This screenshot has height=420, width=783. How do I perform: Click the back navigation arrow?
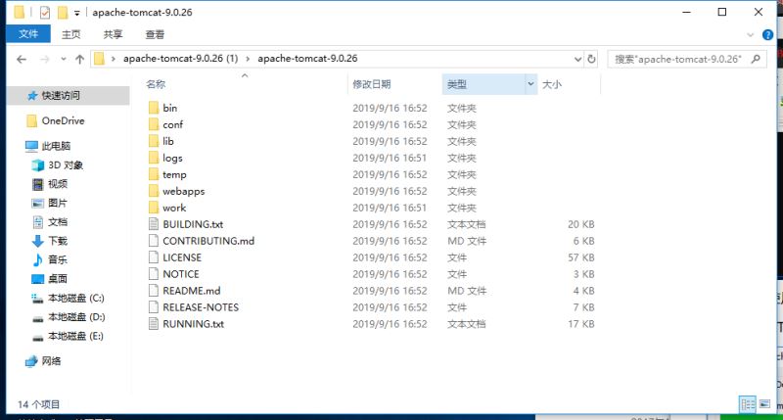click(x=22, y=59)
